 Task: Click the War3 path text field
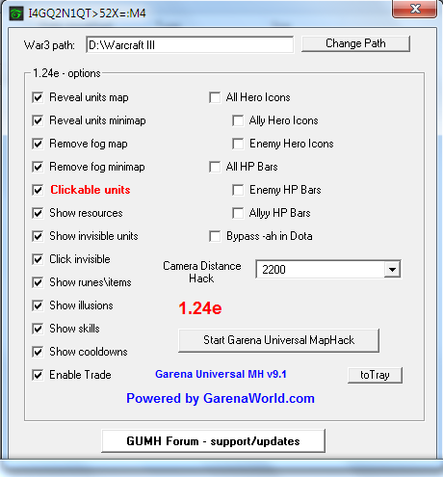(190, 44)
